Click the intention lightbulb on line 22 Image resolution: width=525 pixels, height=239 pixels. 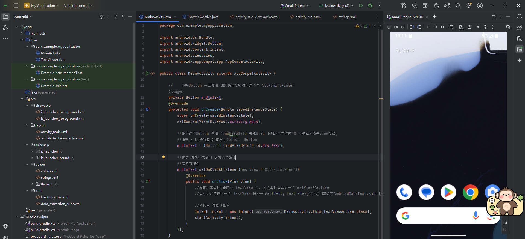pos(164,157)
